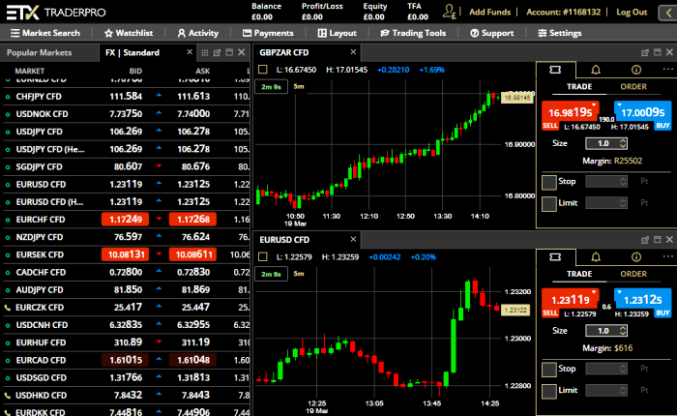677x416 pixels.
Task: Pop out the EURUSD chart window
Action: [x=645, y=240]
